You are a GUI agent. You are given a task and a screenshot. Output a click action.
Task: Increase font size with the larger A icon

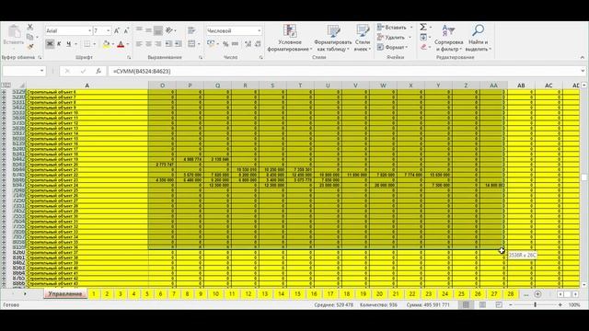pos(117,30)
